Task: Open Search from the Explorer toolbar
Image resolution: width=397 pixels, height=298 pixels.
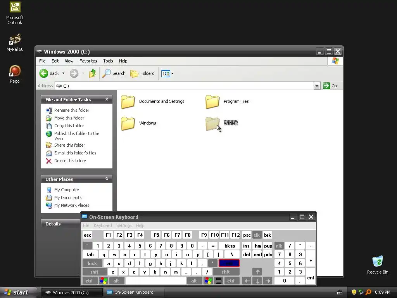Action: pyautogui.click(x=114, y=73)
